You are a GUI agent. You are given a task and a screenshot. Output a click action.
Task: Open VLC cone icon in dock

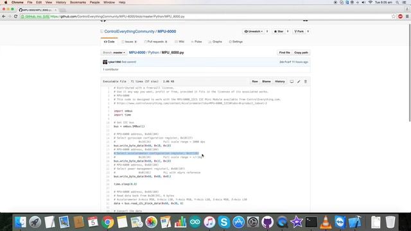(326, 222)
